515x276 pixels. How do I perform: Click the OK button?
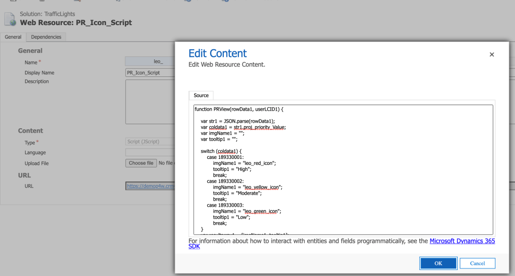(438, 263)
